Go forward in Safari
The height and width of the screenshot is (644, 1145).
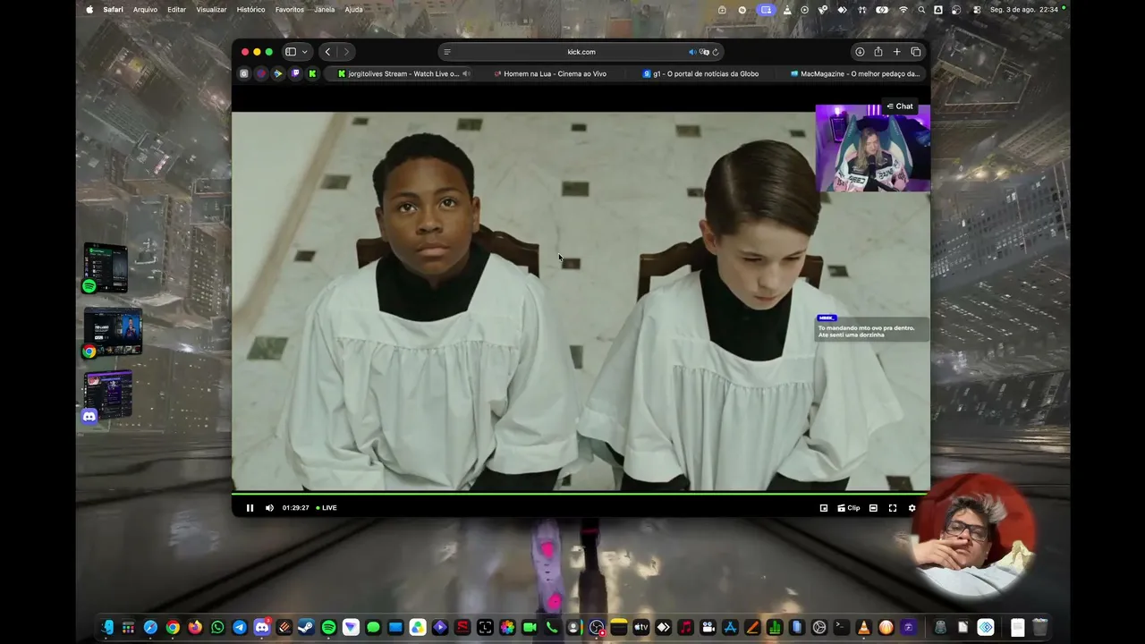click(x=346, y=52)
